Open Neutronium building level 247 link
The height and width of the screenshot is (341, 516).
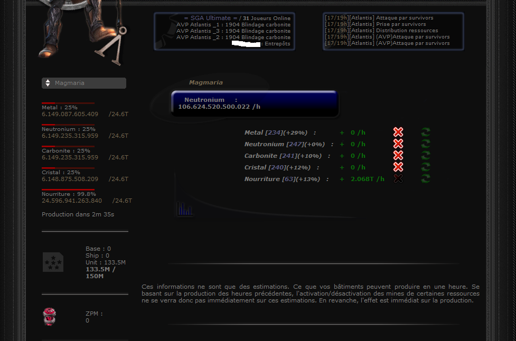pyautogui.click(x=295, y=144)
